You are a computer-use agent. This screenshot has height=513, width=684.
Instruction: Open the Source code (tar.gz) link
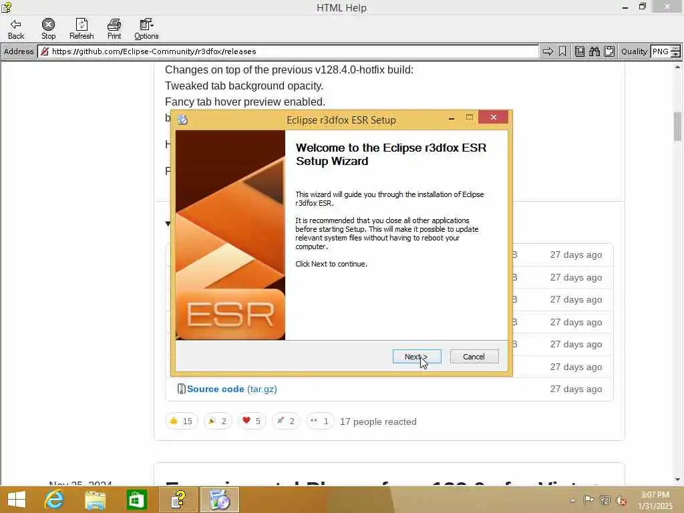point(232,389)
